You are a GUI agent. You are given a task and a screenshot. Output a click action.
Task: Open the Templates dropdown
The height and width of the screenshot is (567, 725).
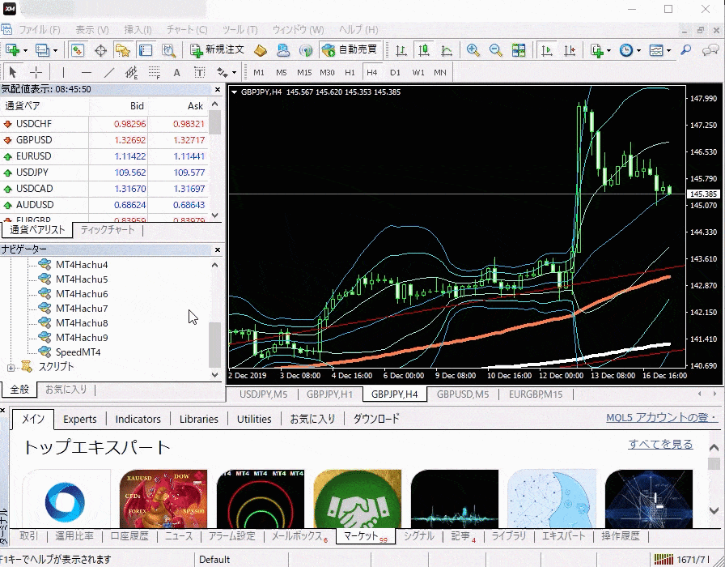(659, 50)
